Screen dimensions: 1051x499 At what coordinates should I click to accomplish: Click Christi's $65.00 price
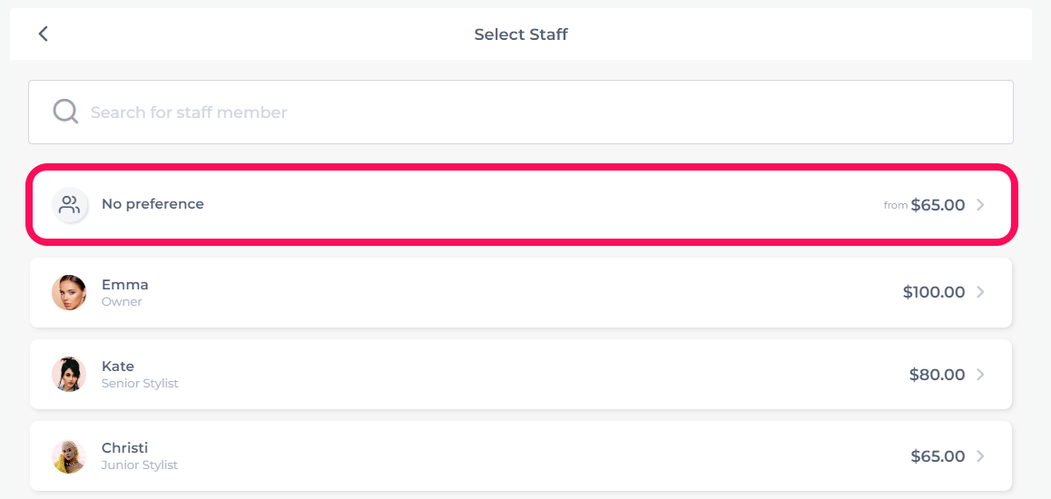(x=938, y=456)
